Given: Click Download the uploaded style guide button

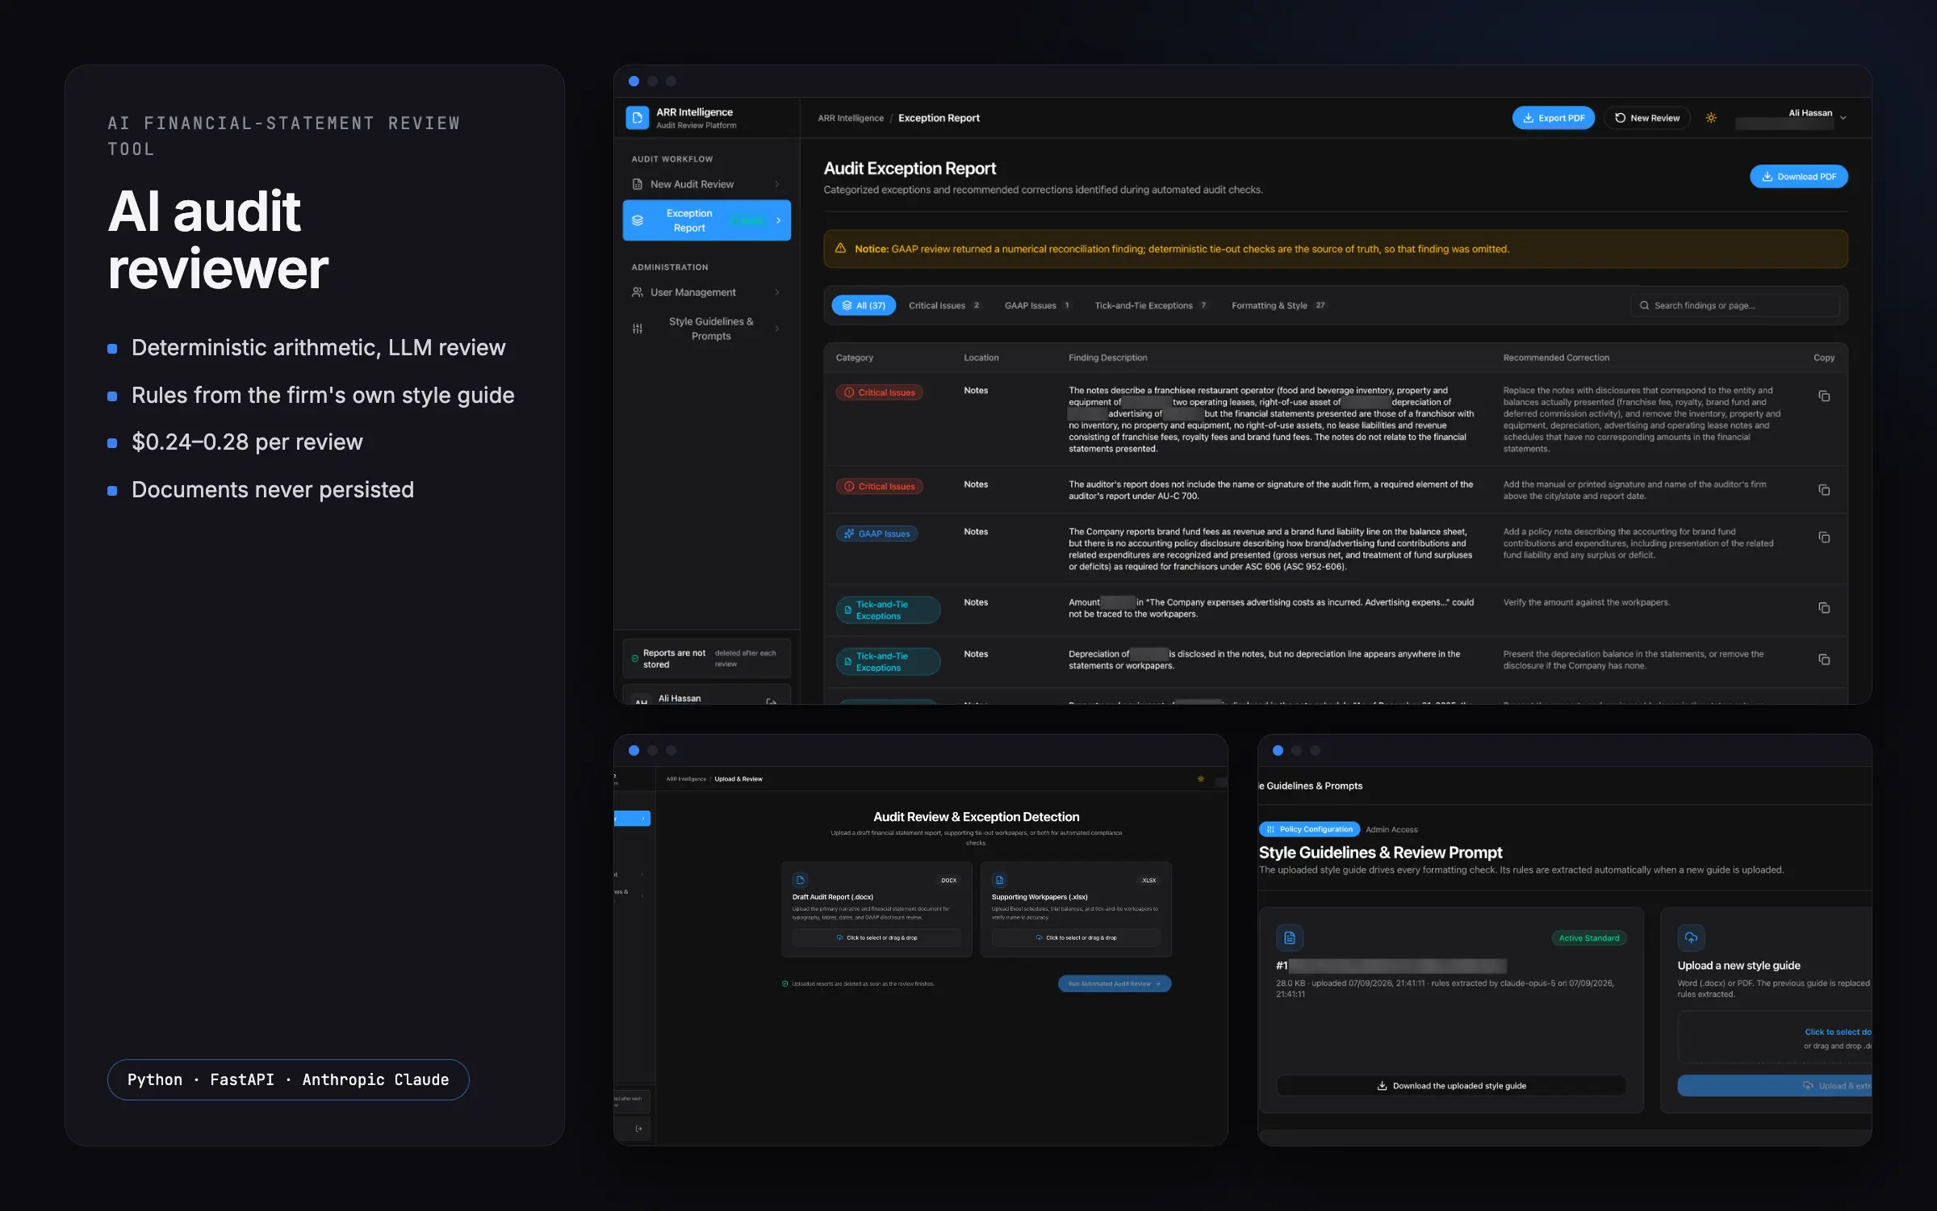Looking at the screenshot, I should point(1451,1086).
